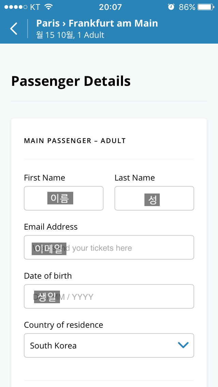Tap the Passenger Details heading
The height and width of the screenshot is (387, 218).
(71, 81)
